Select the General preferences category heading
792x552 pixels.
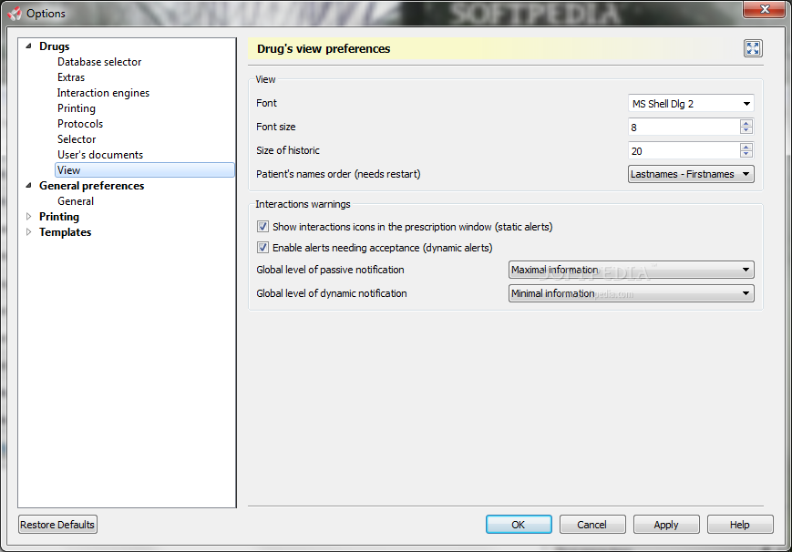pyautogui.click(x=91, y=185)
